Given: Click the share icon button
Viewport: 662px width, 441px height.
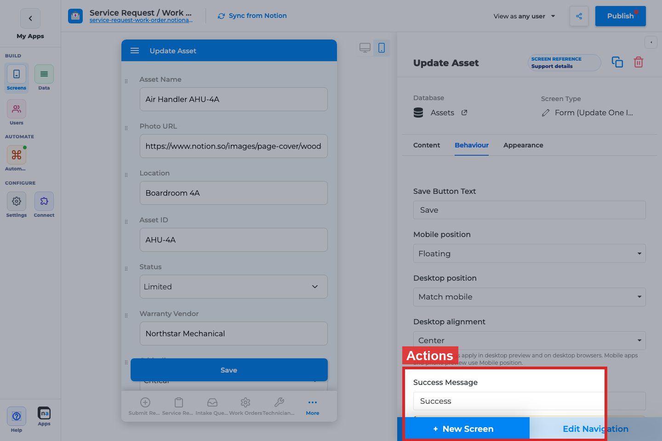Looking at the screenshot, I should [x=579, y=16].
